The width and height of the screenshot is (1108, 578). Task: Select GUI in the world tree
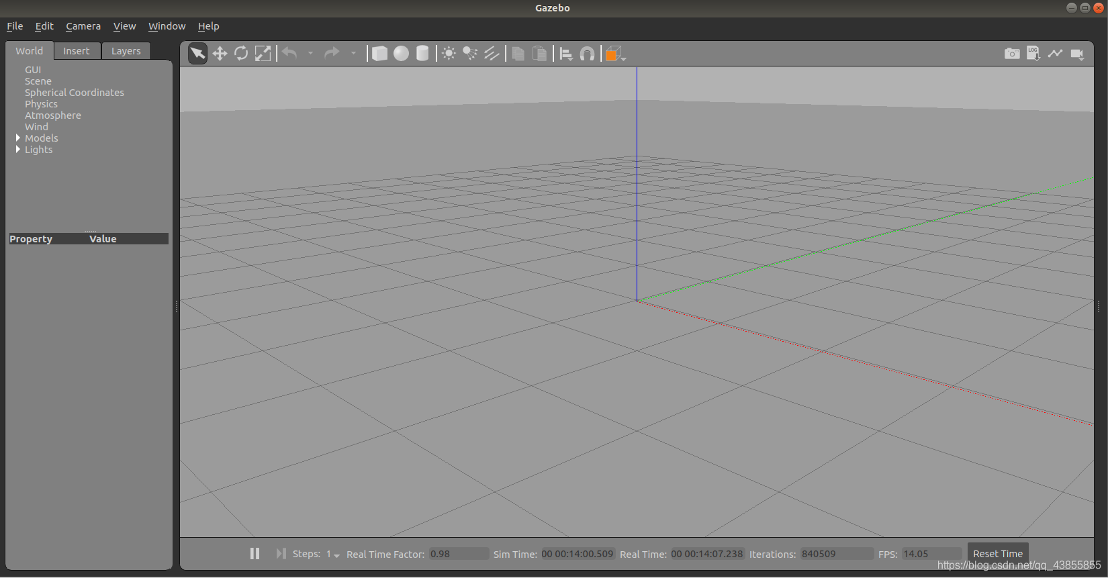tap(33, 70)
